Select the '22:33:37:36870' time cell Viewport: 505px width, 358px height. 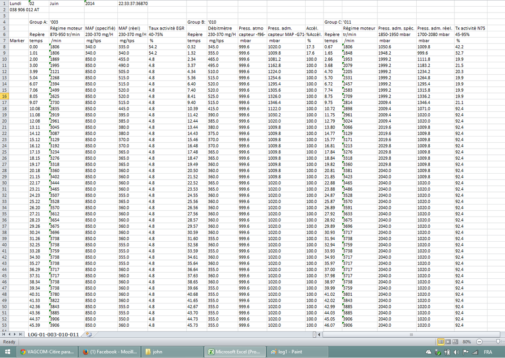(x=133, y=4)
